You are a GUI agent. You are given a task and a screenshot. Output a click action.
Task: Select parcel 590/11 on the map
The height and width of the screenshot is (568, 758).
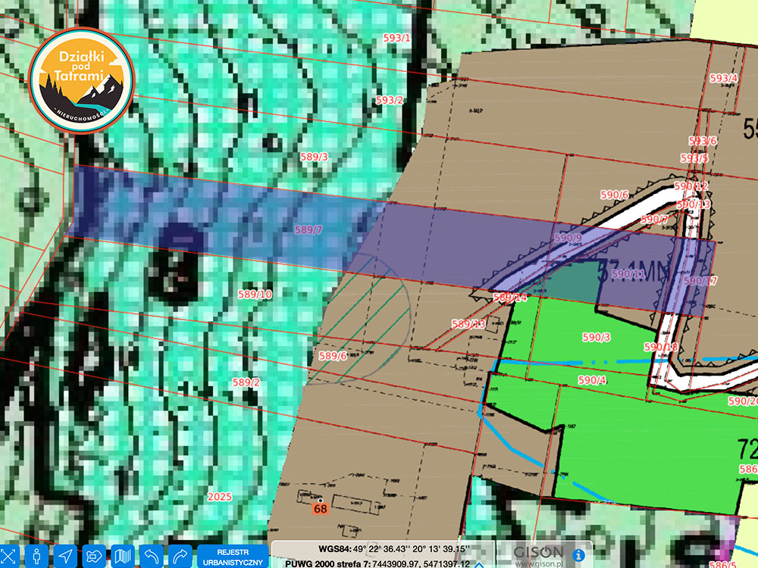click(628, 274)
